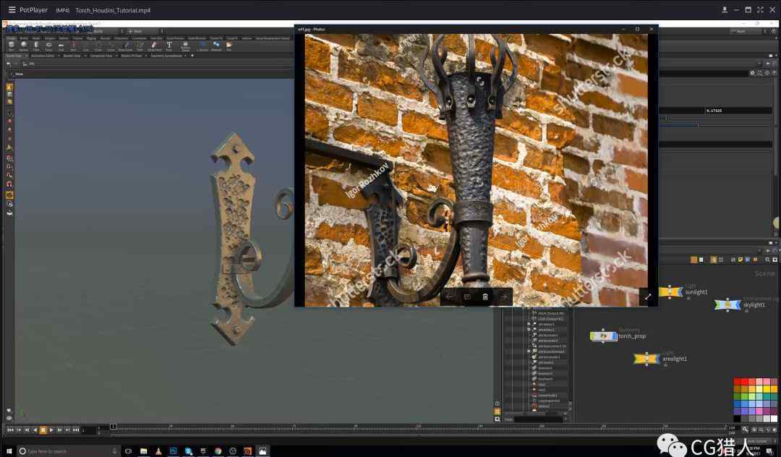The image size is (781, 457).
Task: Toggle bypass flag on sunlight1 node
Action: (x=662, y=291)
